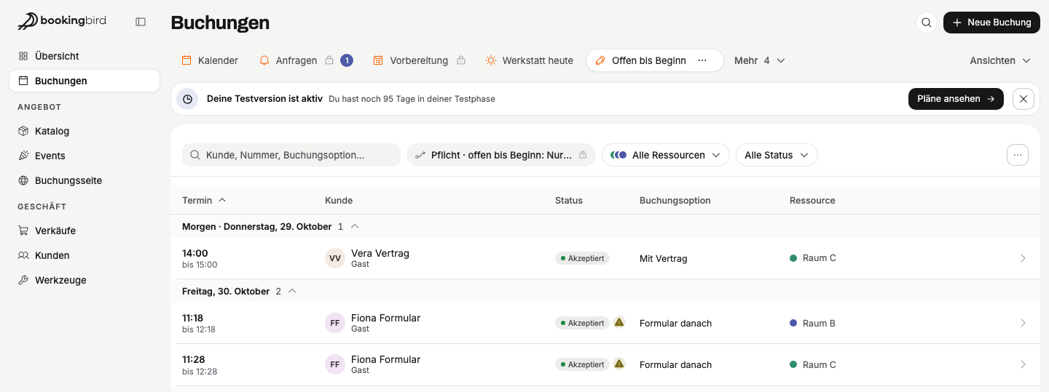Image resolution: width=1049 pixels, height=392 pixels.
Task: Click the lock icon next to Vorbereitung
Action: (x=461, y=60)
